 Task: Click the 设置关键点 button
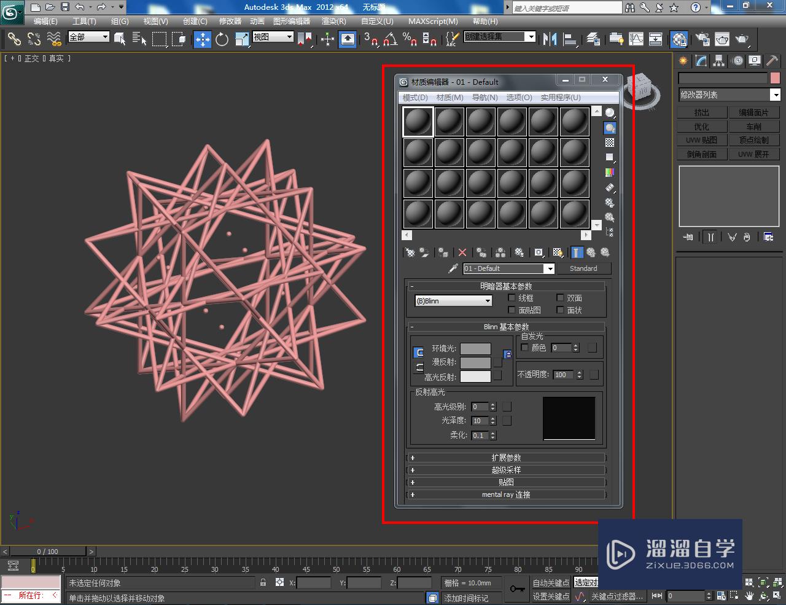pyautogui.click(x=551, y=596)
